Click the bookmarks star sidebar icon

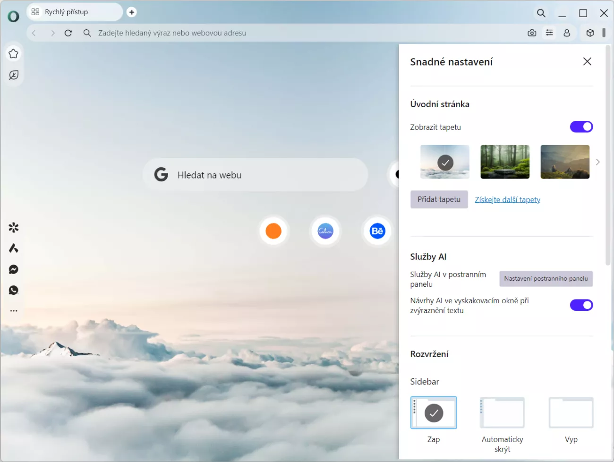14,54
